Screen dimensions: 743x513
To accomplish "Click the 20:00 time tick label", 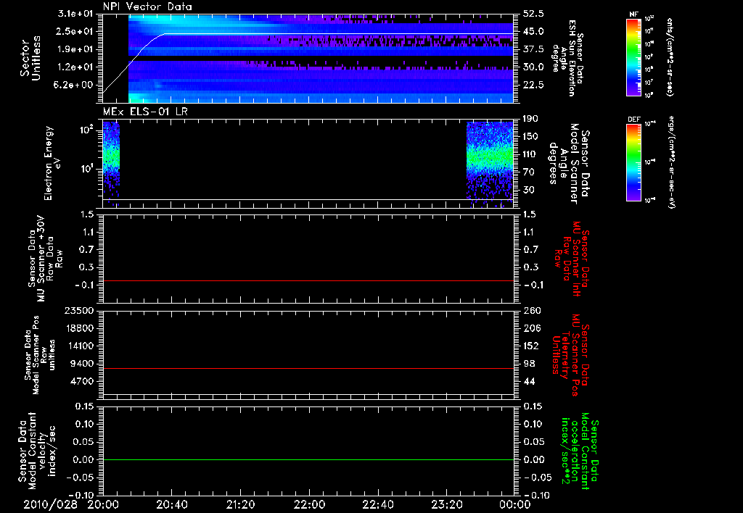I will 103,505.
